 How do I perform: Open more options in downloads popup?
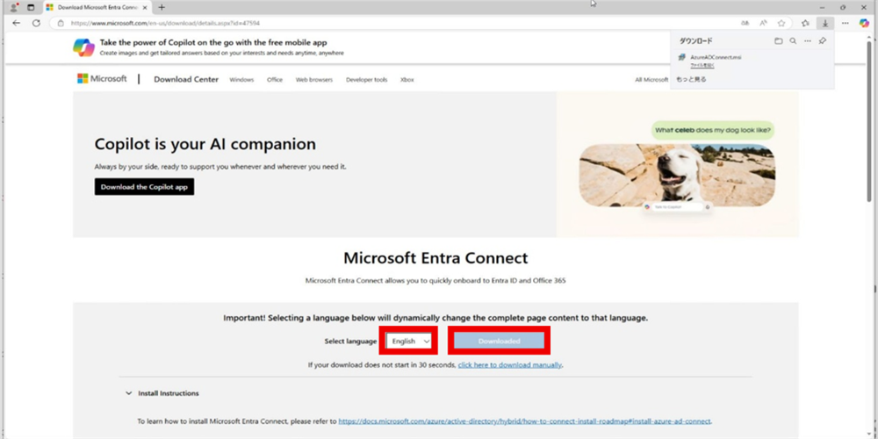(808, 40)
